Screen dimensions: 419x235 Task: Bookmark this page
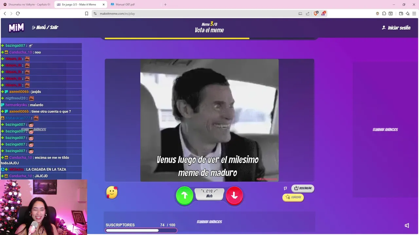pos(86,13)
